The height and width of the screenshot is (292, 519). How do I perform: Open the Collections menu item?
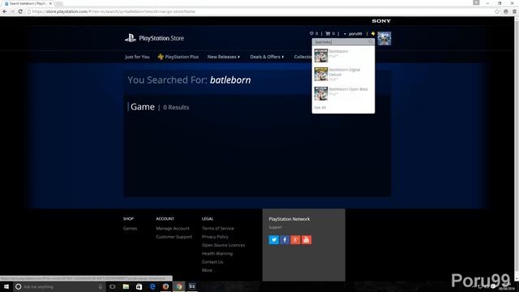pyautogui.click(x=302, y=57)
